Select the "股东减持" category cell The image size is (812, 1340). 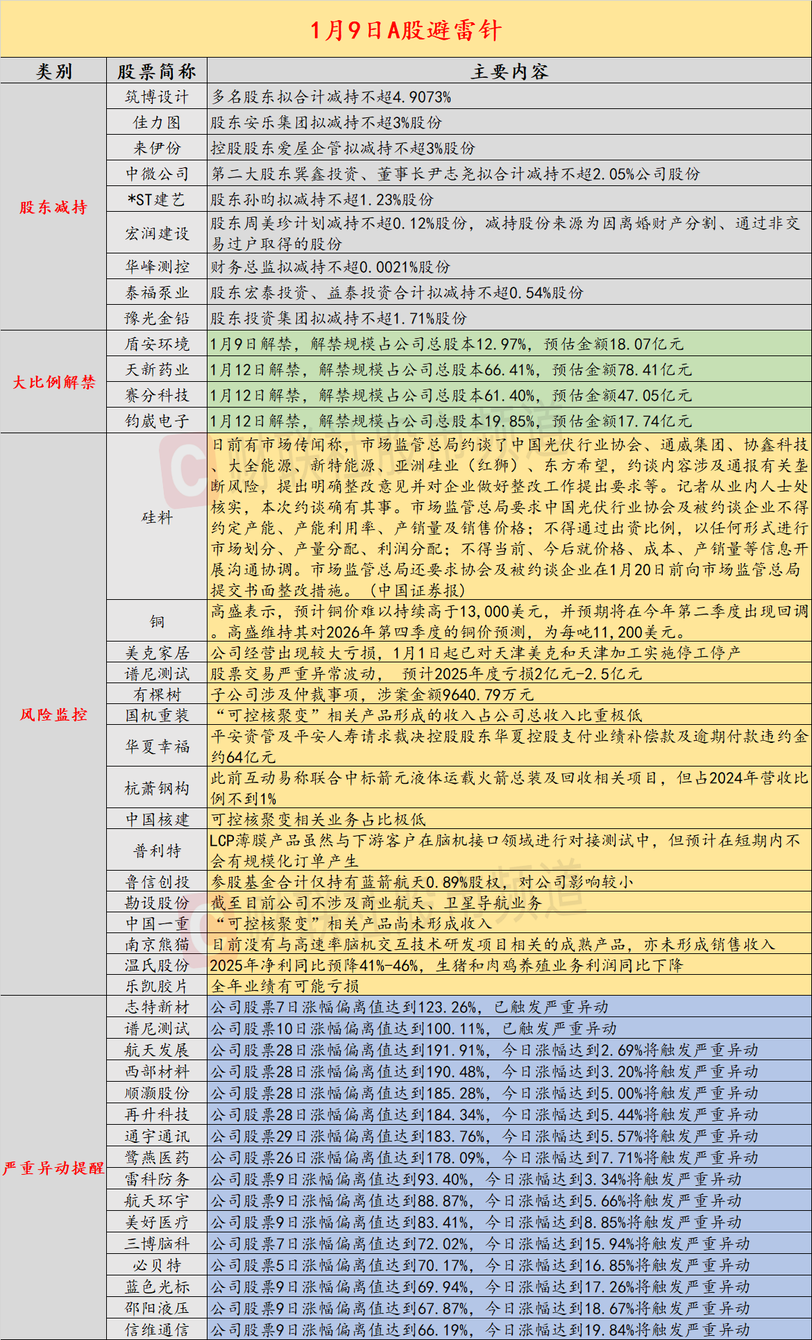coord(53,207)
